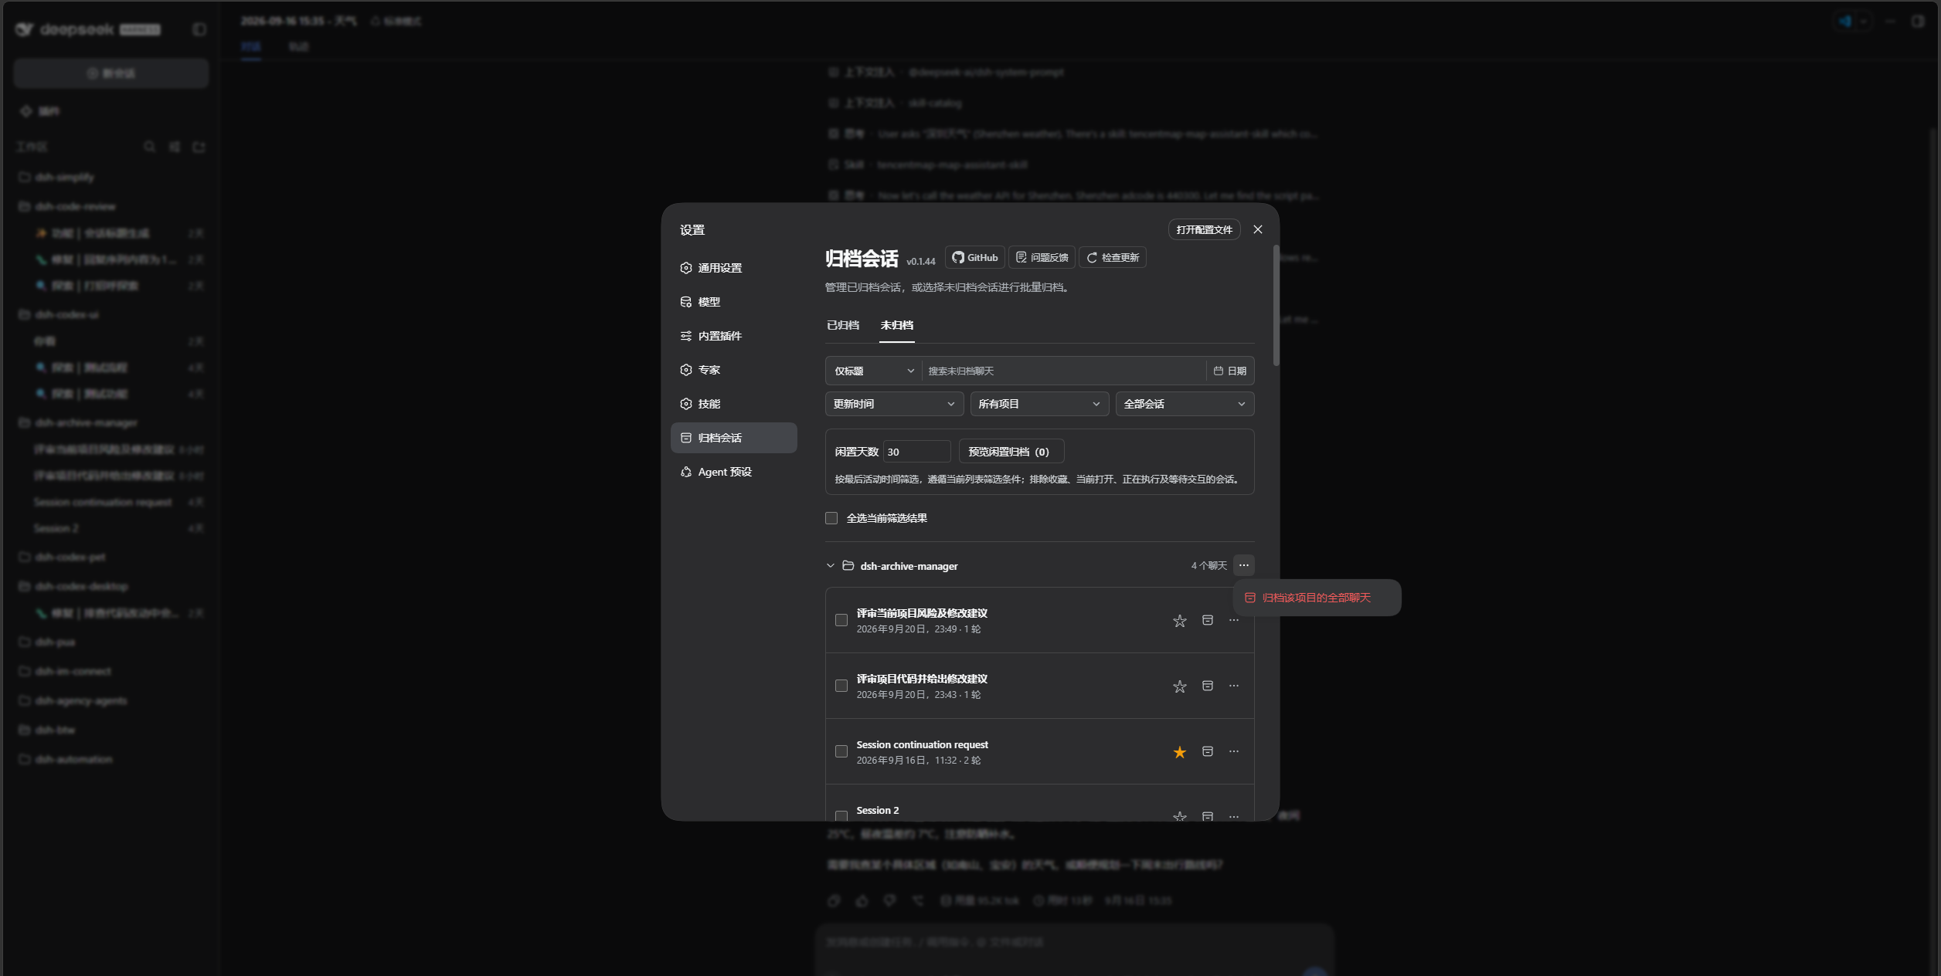Image resolution: width=1941 pixels, height=976 pixels.
Task: Open more options for Session continuation request
Action: [x=1234, y=751]
